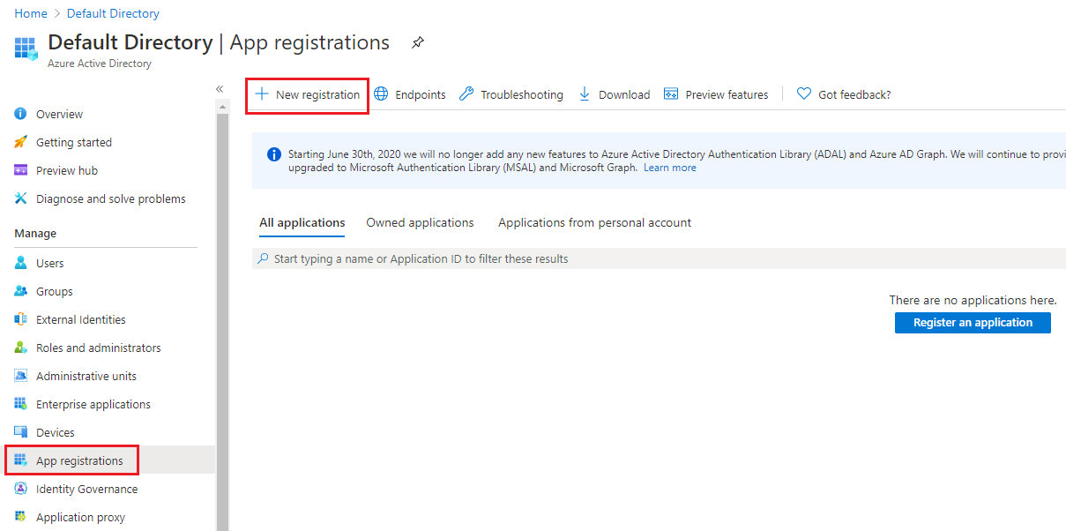Open the Learn more link
Viewport: 1066px width, 531px height.
point(669,167)
